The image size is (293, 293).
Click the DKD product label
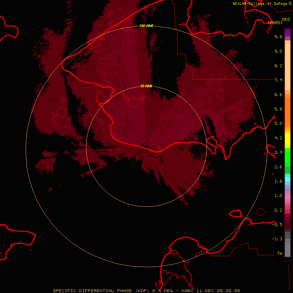pos(286,19)
